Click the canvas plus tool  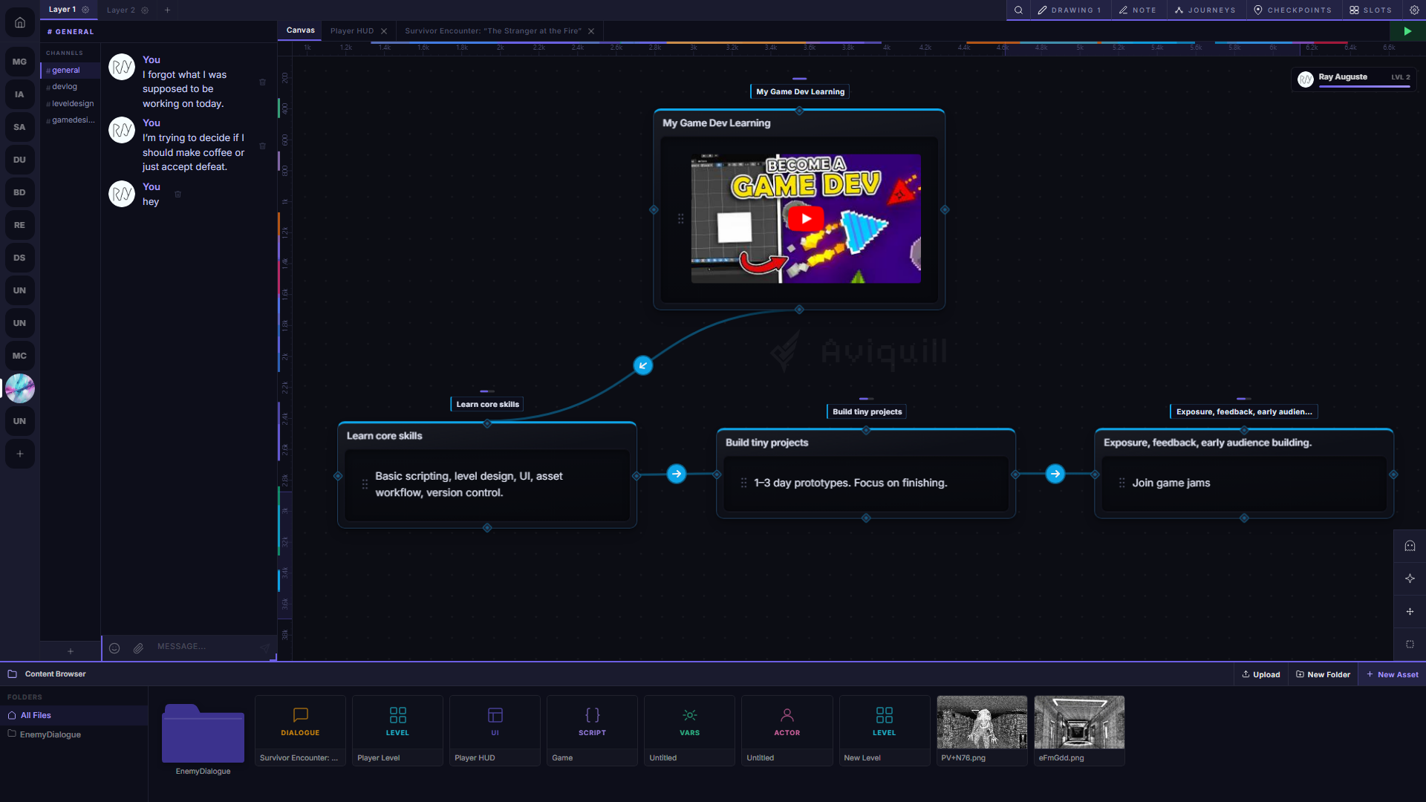coord(1410,611)
